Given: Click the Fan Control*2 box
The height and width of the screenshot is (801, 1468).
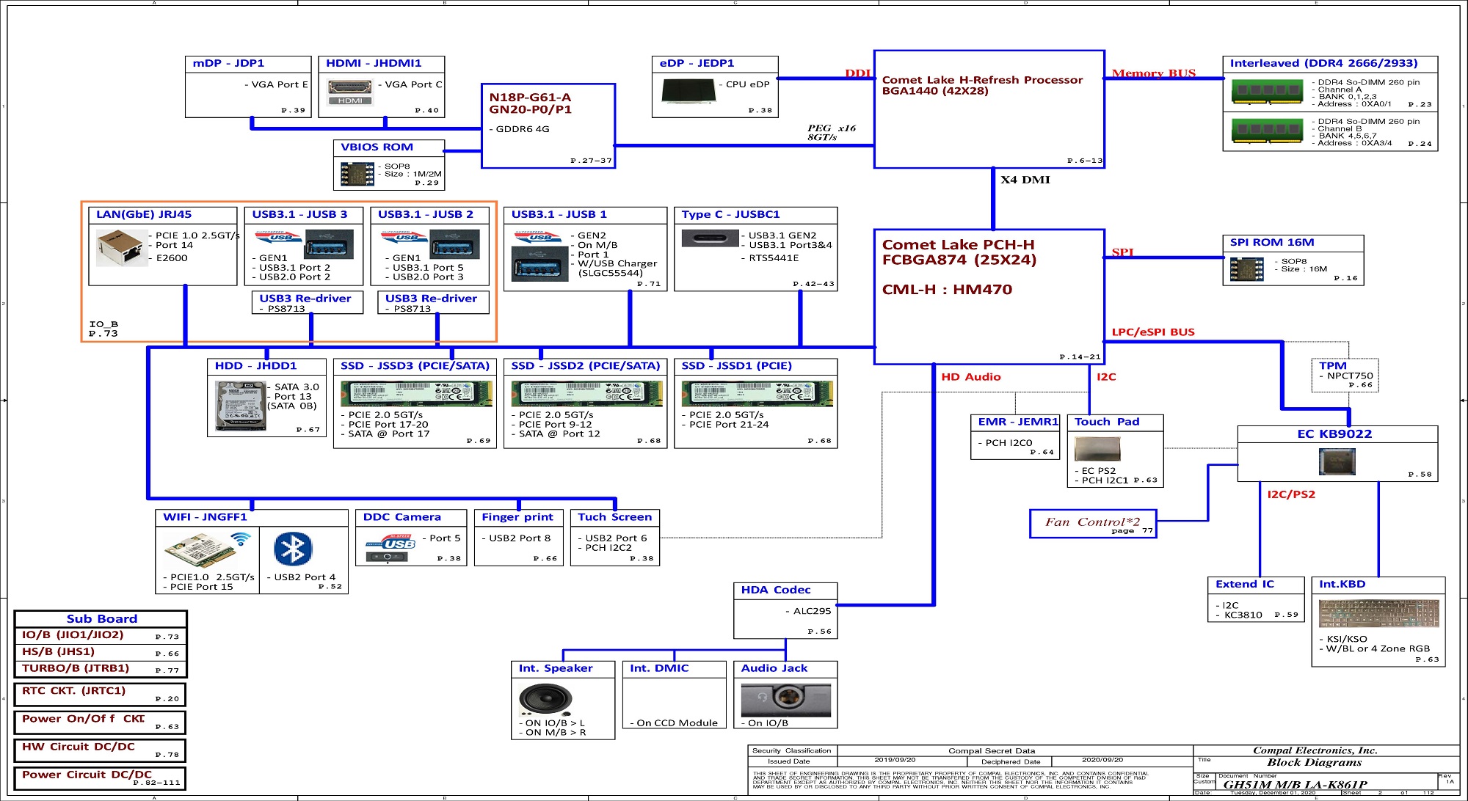Looking at the screenshot, I should pos(1092,524).
